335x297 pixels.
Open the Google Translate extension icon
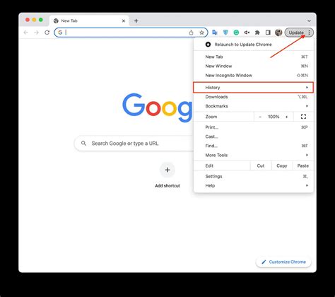(x=215, y=33)
